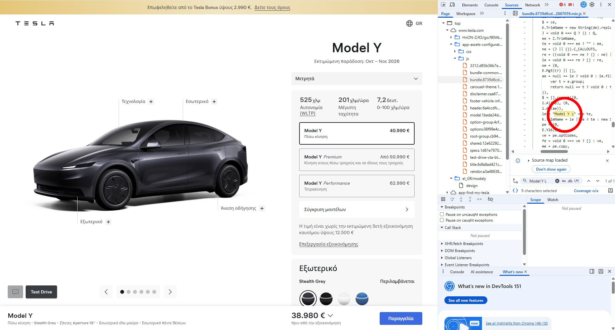Collapse the js folder in file tree

(455, 58)
